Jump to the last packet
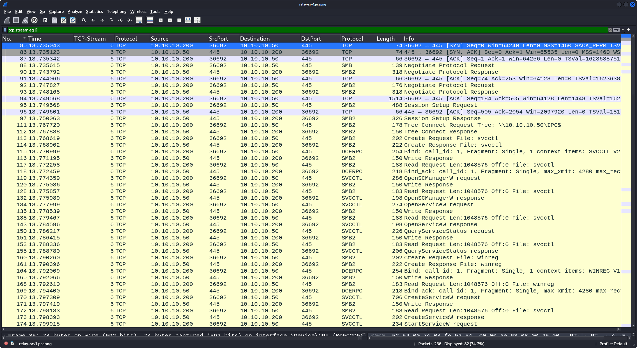 [130, 20]
